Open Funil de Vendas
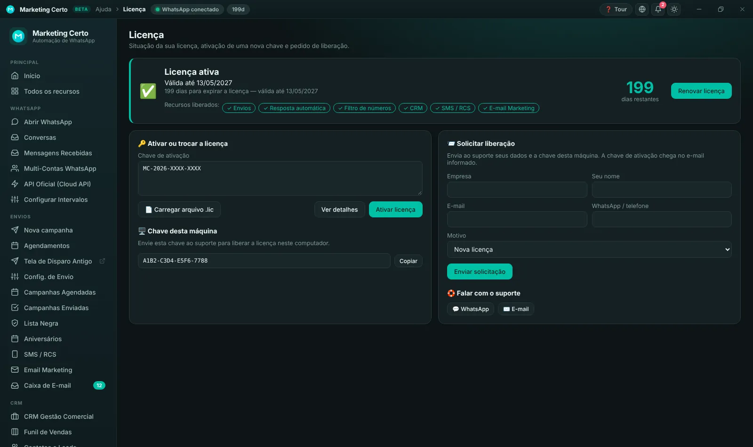The height and width of the screenshot is (447, 753). pos(58,432)
